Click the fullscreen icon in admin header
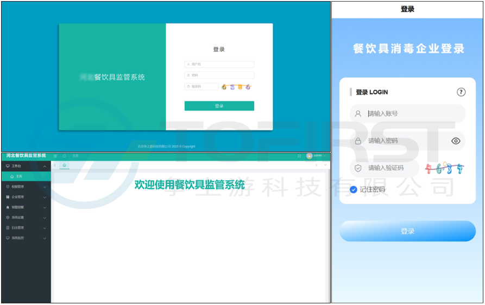Viewport: 485px width, 305px height. [x=299, y=156]
